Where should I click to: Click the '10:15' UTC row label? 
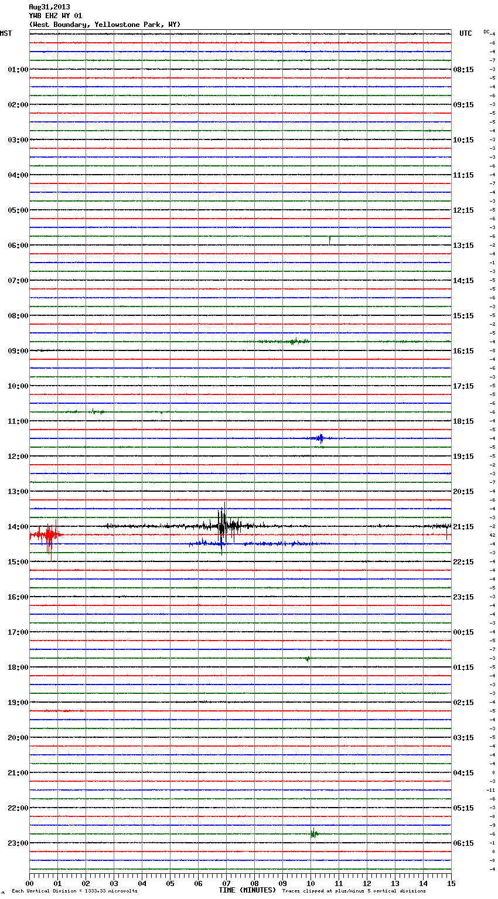[463, 140]
